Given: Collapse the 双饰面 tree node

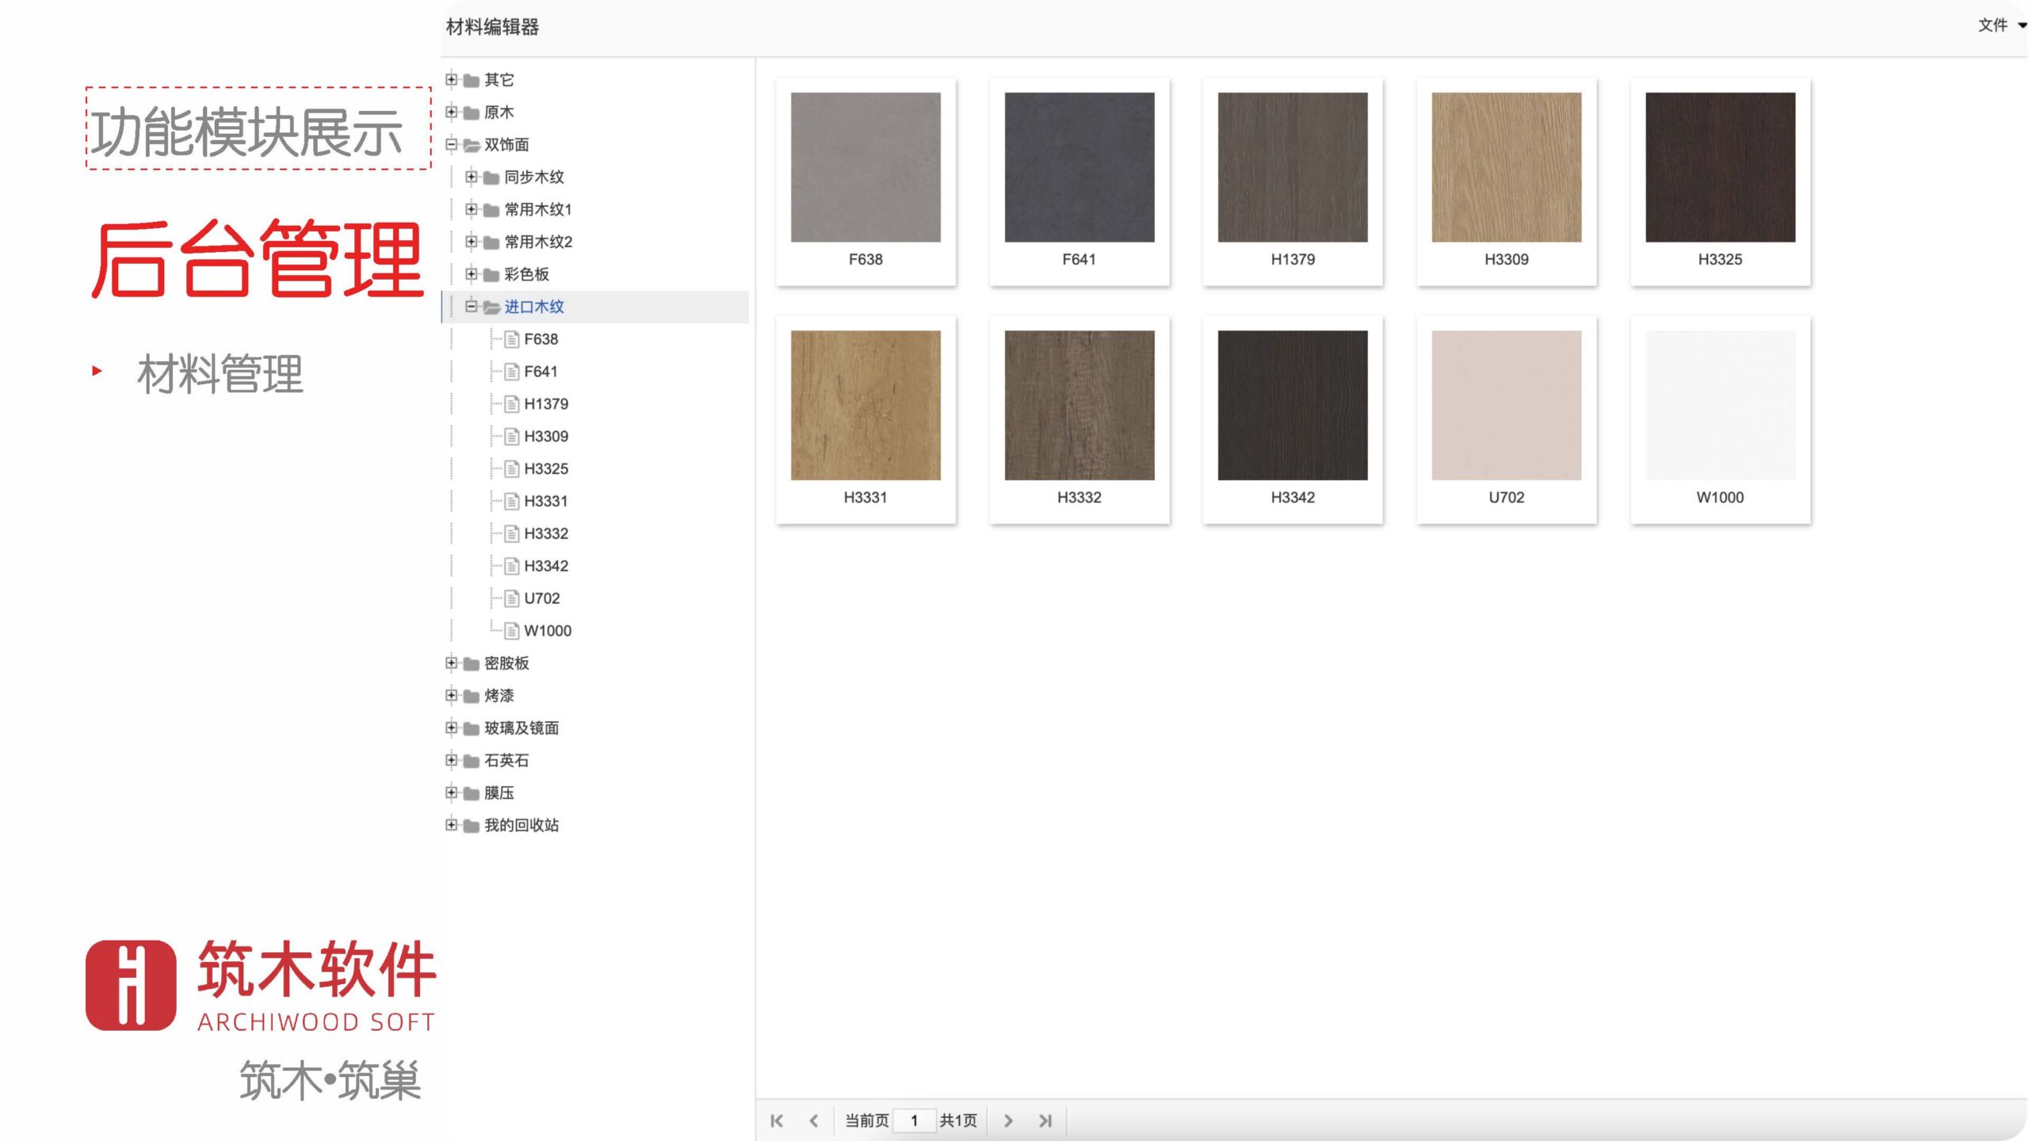Looking at the screenshot, I should [451, 144].
